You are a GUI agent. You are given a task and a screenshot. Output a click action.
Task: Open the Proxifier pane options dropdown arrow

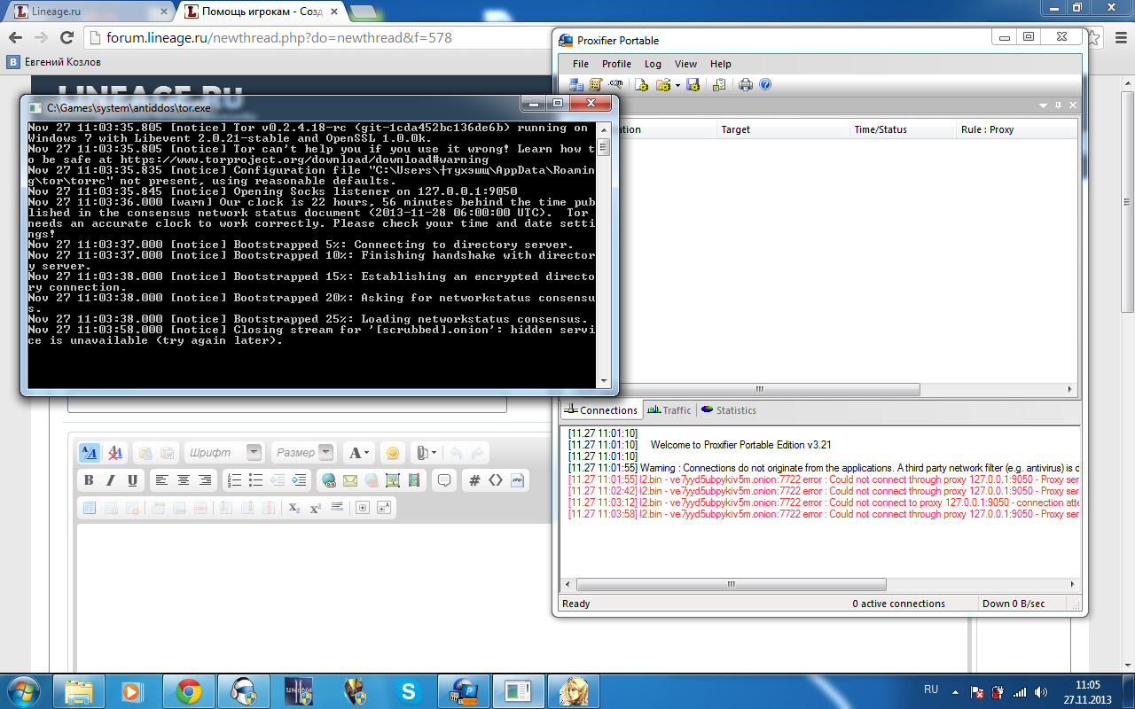pos(1044,105)
